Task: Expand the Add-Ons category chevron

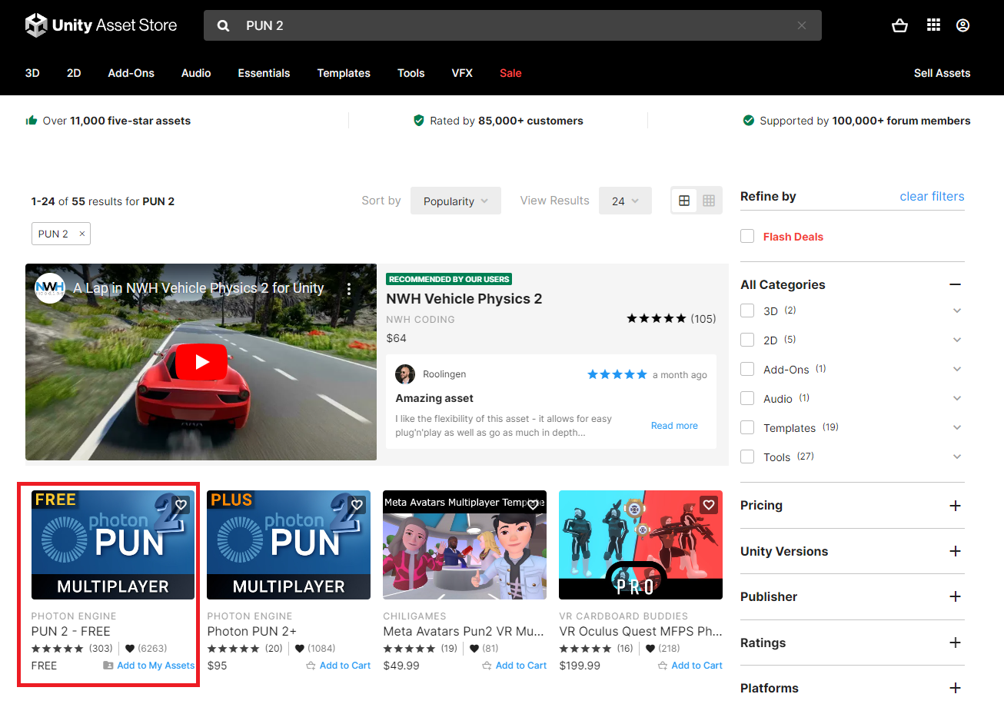Action: 957,369
